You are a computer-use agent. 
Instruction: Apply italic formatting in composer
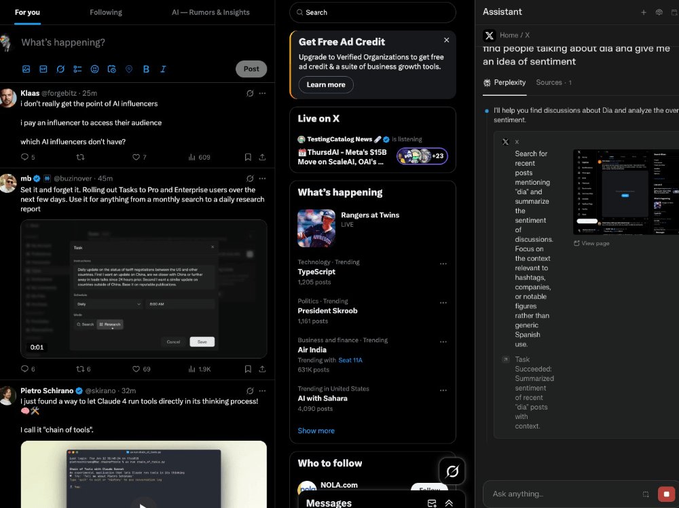pos(163,69)
